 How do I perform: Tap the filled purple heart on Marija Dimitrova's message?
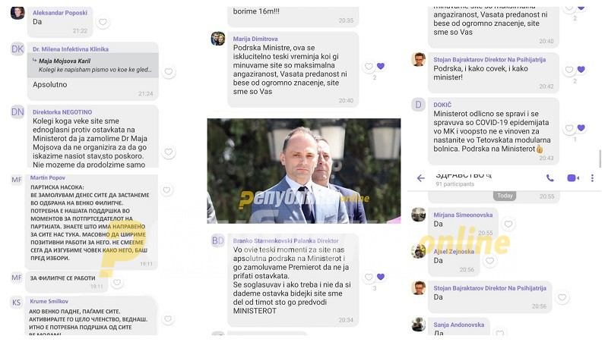pyautogui.click(x=381, y=66)
